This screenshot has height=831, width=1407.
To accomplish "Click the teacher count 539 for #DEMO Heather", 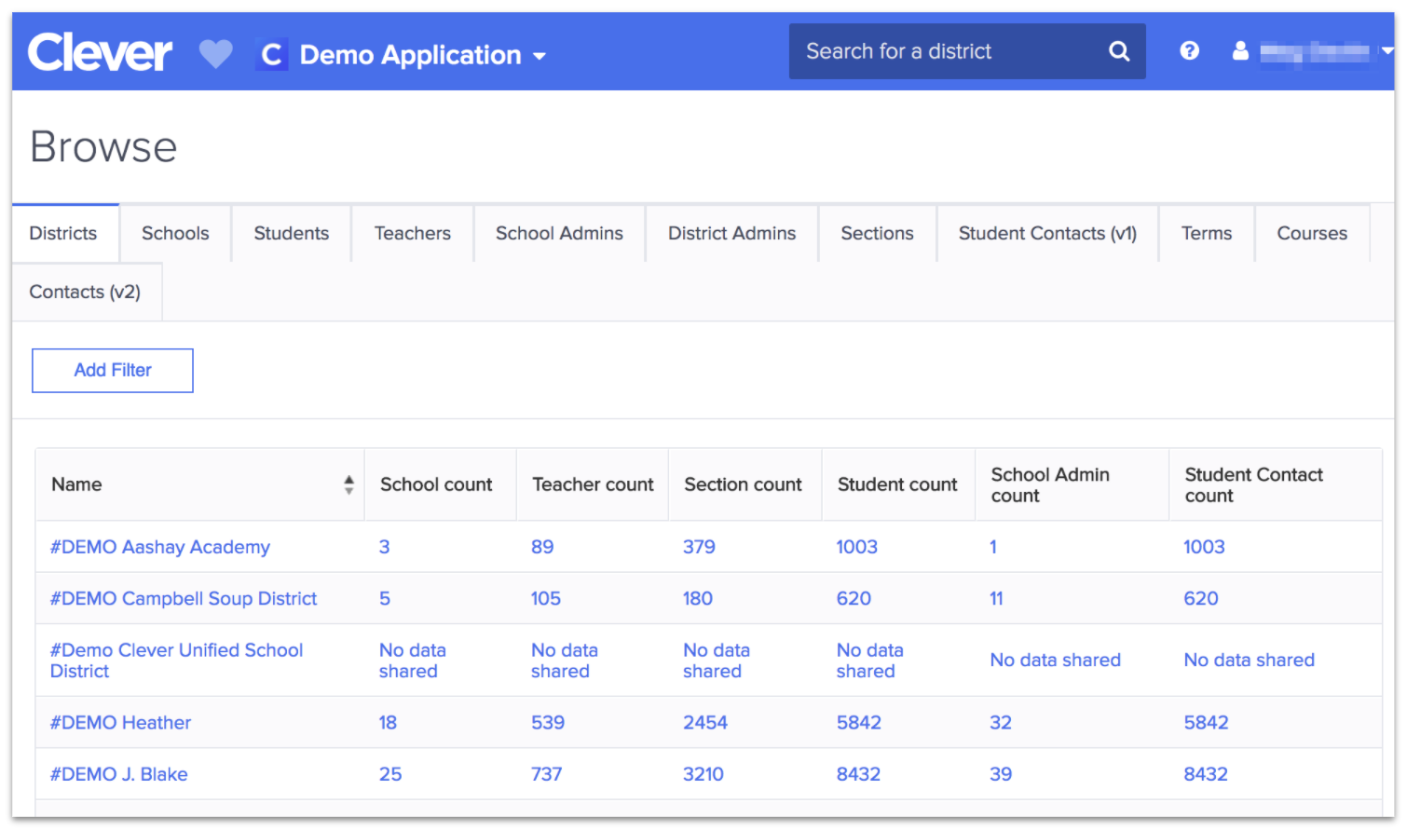I will tap(548, 722).
